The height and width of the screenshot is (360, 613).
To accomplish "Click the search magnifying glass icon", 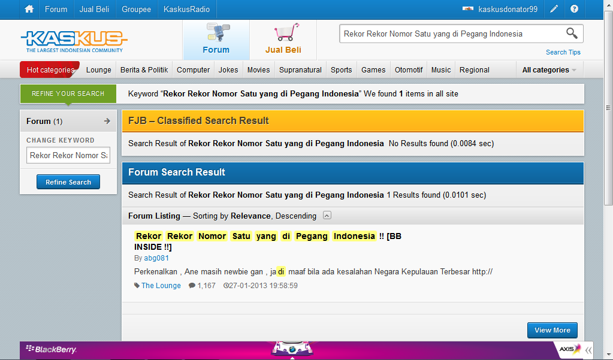I will (572, 34).
